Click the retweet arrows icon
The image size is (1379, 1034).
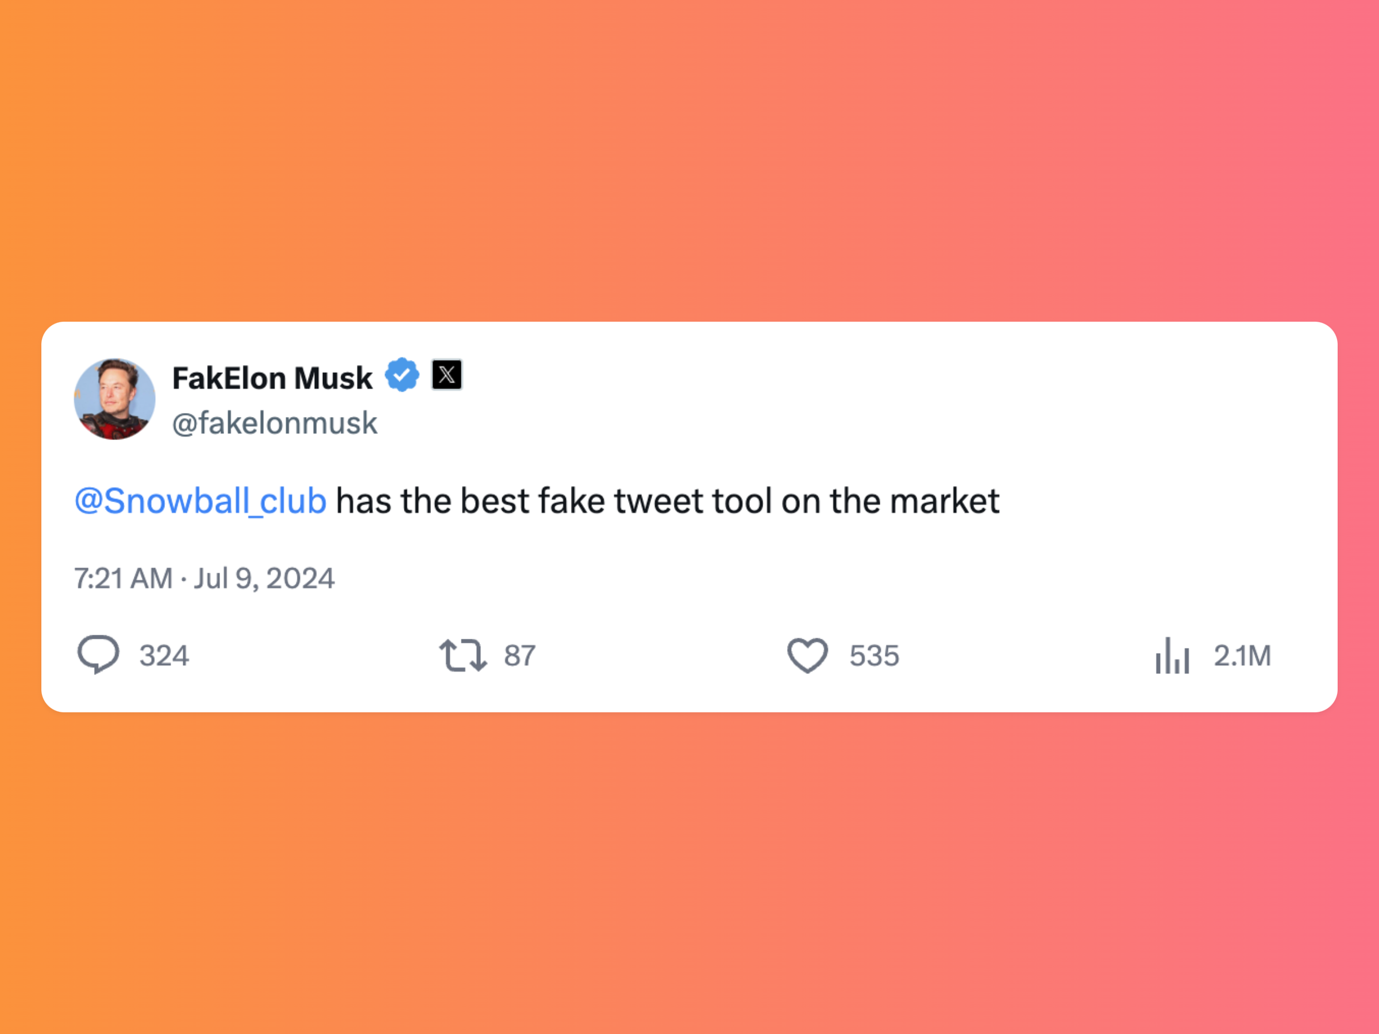pyautogui.click(x=463, y=655)
